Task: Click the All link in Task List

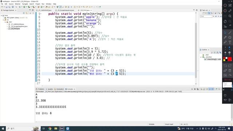Action: pos(216,16)
